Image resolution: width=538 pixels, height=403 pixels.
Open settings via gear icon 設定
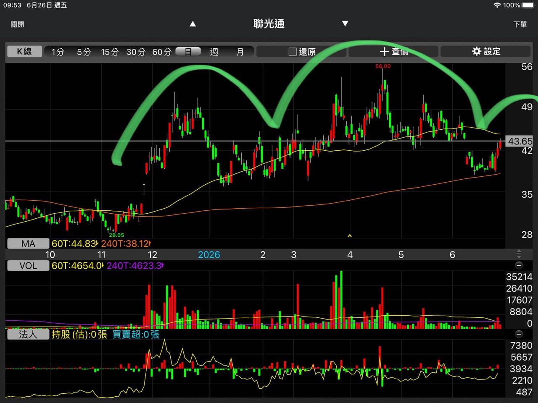[x=486, y=51]
